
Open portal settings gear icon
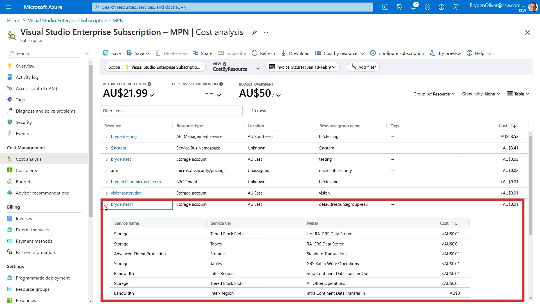coord(427,7)
